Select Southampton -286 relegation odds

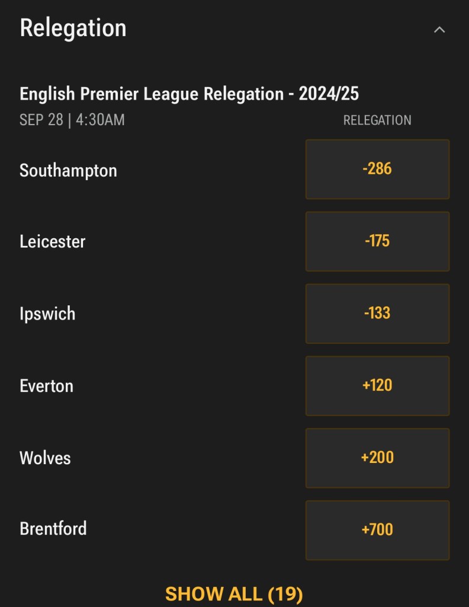377,169
